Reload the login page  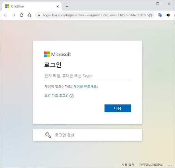22,15
